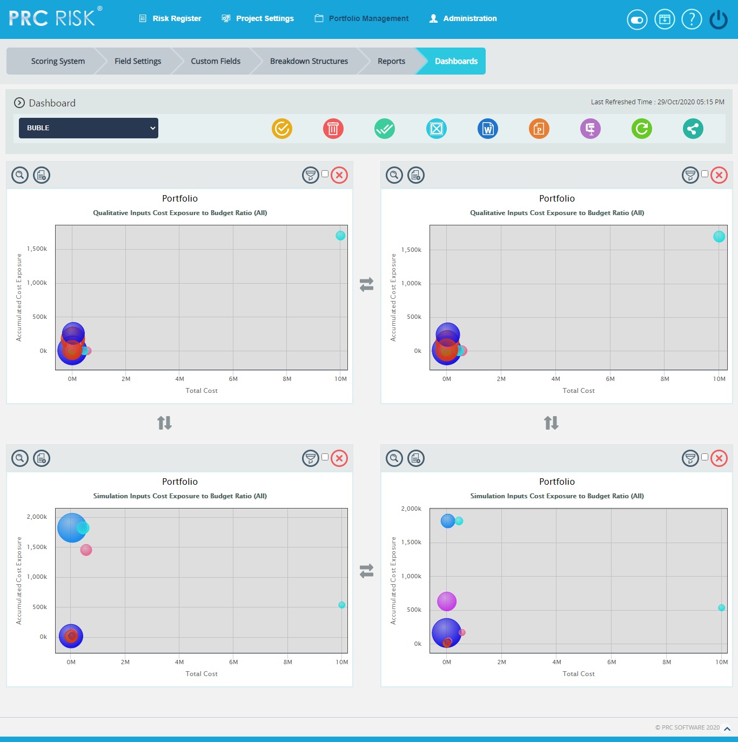This screenshot has width=738, height=742.
Task: Open the filter for the top-left bubble chart
Action: (311, 175)
